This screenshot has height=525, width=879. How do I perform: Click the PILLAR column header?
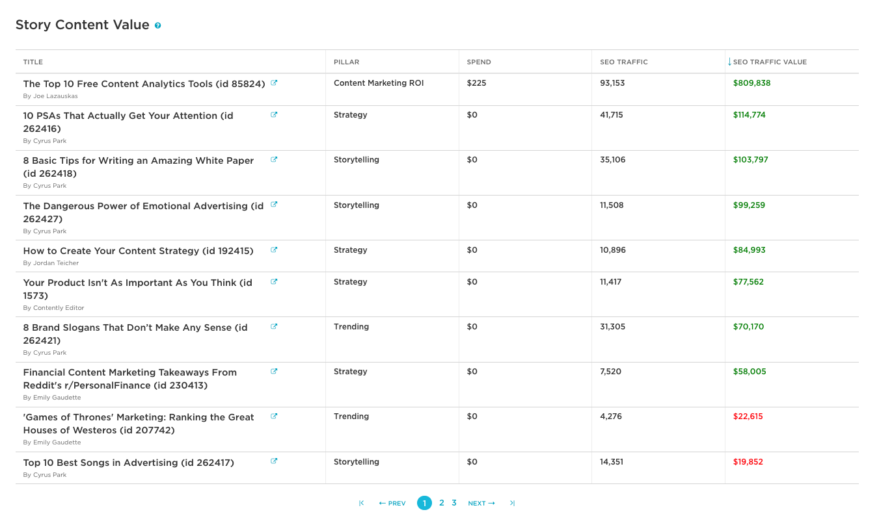346,62
